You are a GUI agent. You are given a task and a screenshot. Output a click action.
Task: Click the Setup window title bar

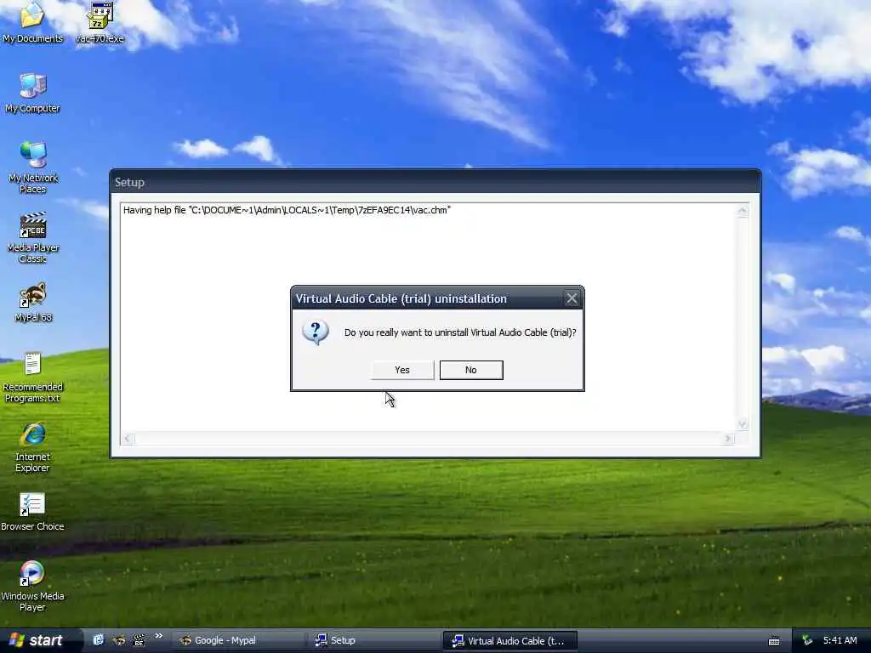[x=435, y=182]
